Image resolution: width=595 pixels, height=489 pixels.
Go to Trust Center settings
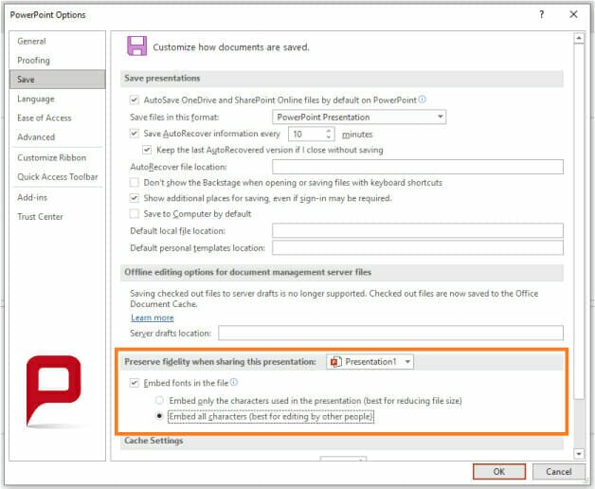(x=40, y=217)
